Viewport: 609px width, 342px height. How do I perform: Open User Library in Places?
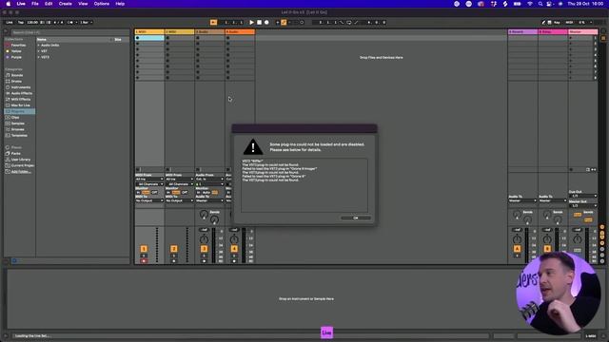[x=20, y=160]
